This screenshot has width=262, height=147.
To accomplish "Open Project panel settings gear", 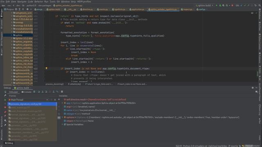I will [x=27, y=9].
